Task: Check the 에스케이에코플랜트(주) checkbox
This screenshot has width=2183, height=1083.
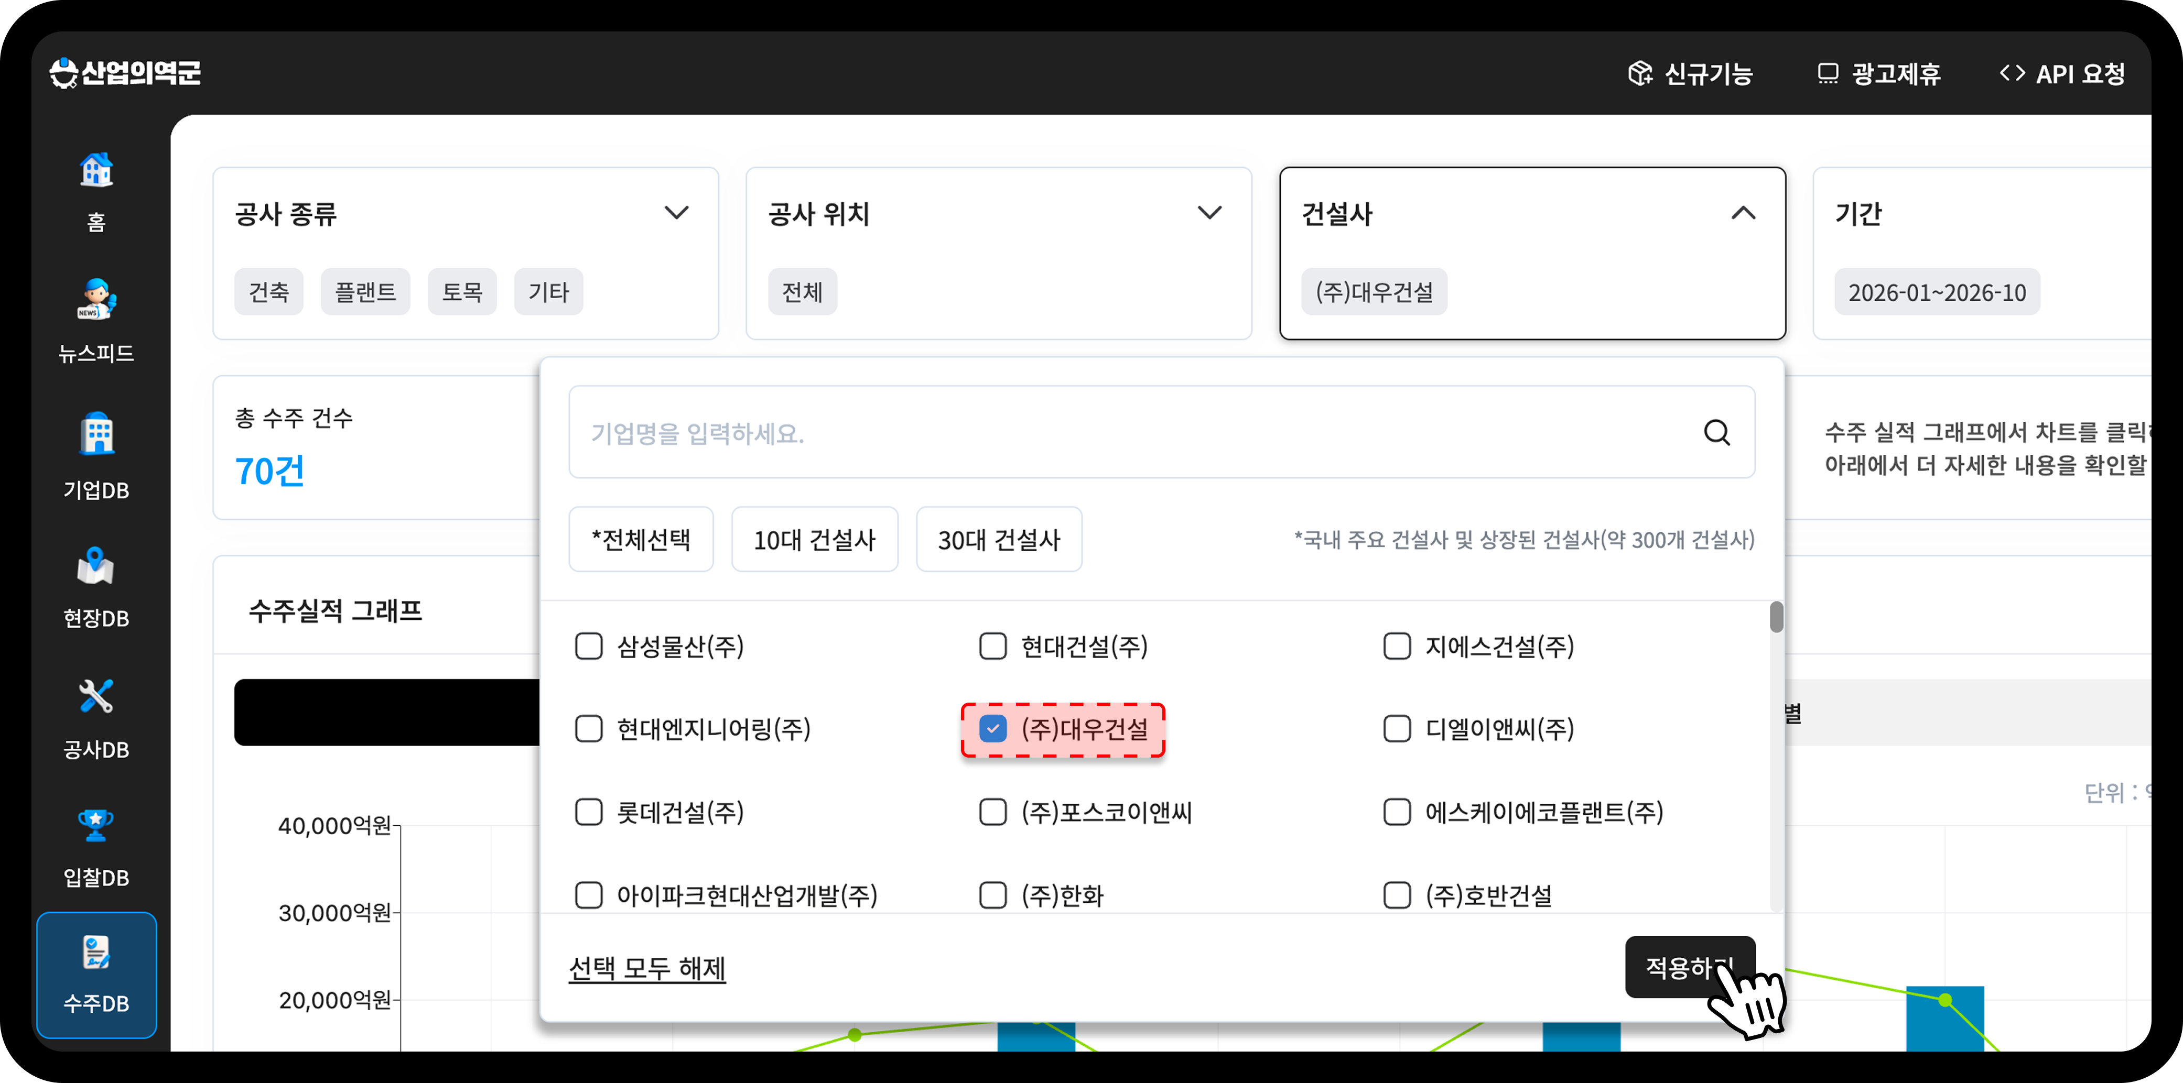Action: click(x=1397, y=812)
